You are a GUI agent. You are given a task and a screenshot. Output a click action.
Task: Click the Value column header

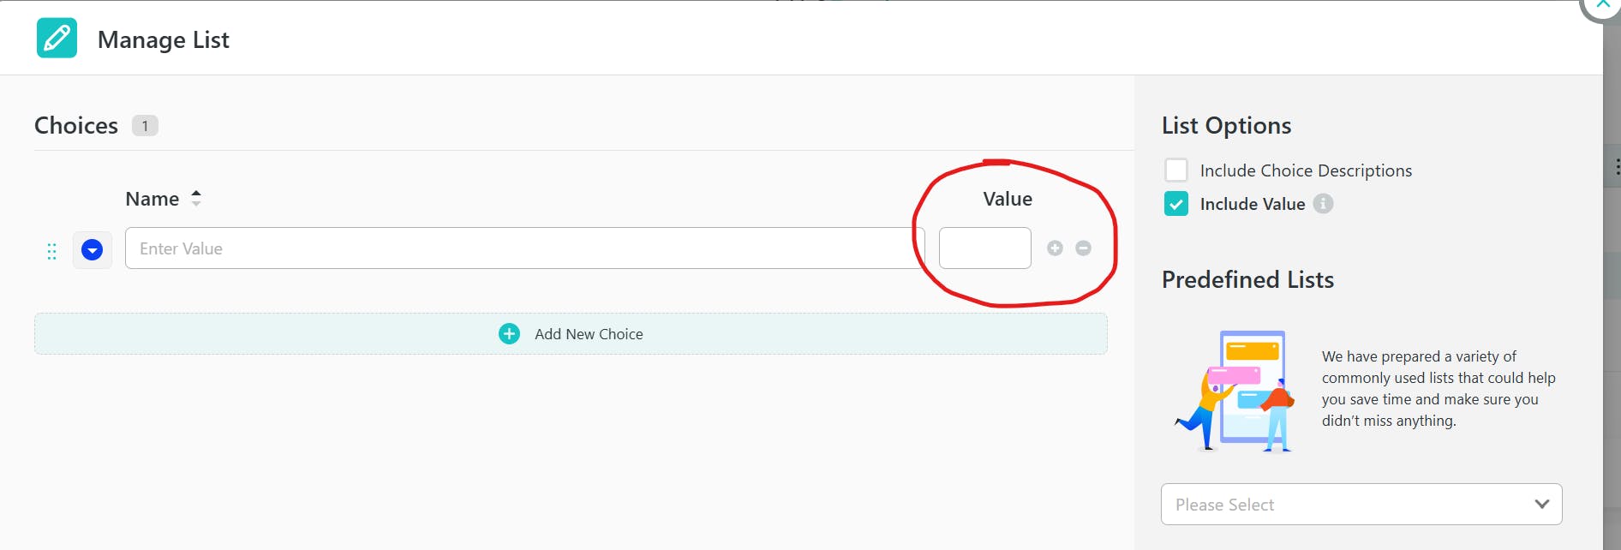pyautogui.click(x=1008, y=199)
